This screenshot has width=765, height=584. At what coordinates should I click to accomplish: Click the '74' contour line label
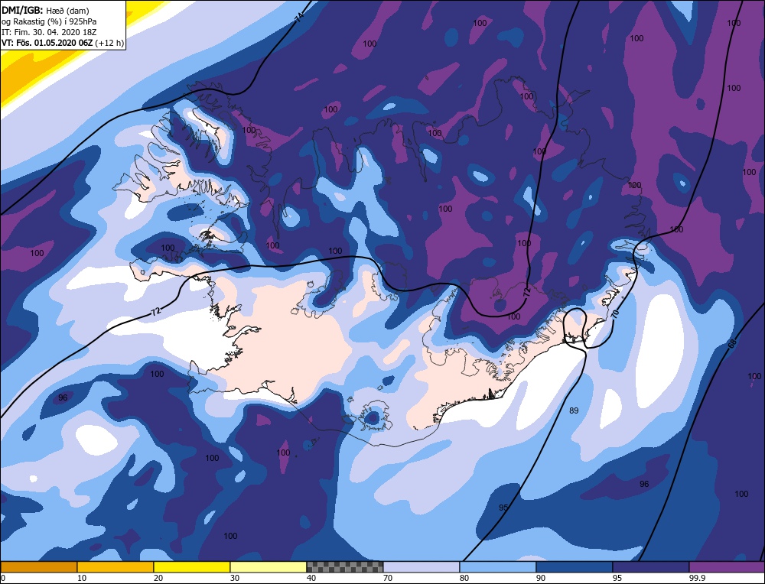click(x=298, y=18)
